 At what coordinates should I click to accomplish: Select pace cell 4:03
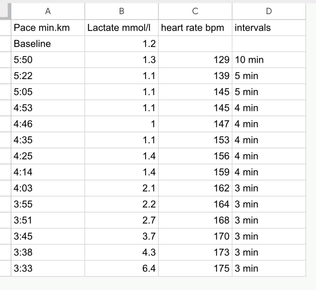48,188
